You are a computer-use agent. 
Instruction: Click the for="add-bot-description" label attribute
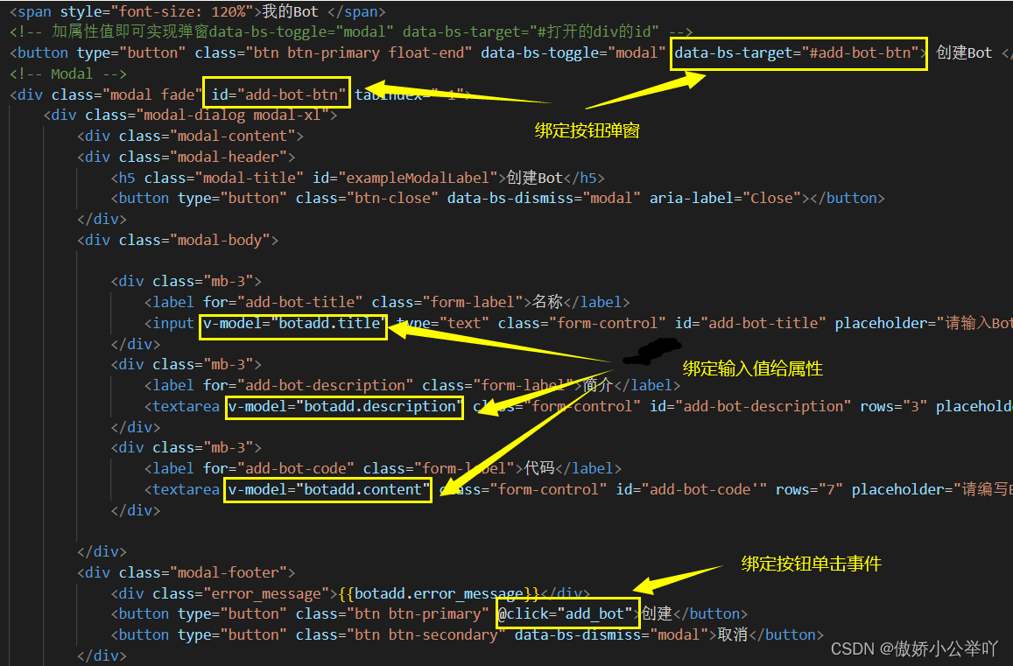pyautogui.click(x=308, y=386)
